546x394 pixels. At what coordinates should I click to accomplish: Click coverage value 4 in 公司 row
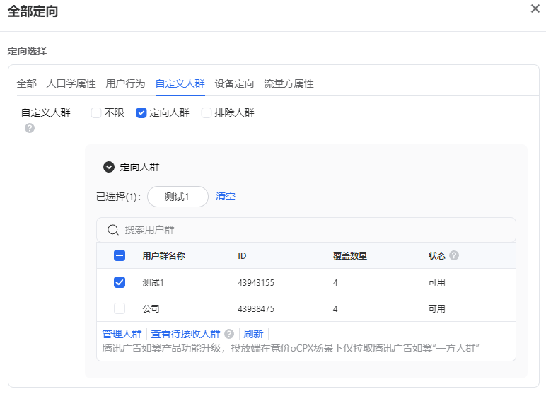click(335, 308)
